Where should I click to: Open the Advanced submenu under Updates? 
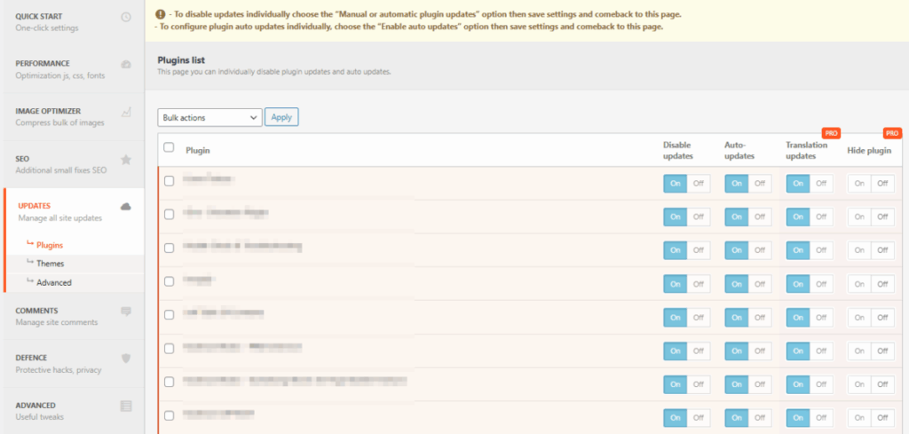pyautogui.click(x=53, y=282)
